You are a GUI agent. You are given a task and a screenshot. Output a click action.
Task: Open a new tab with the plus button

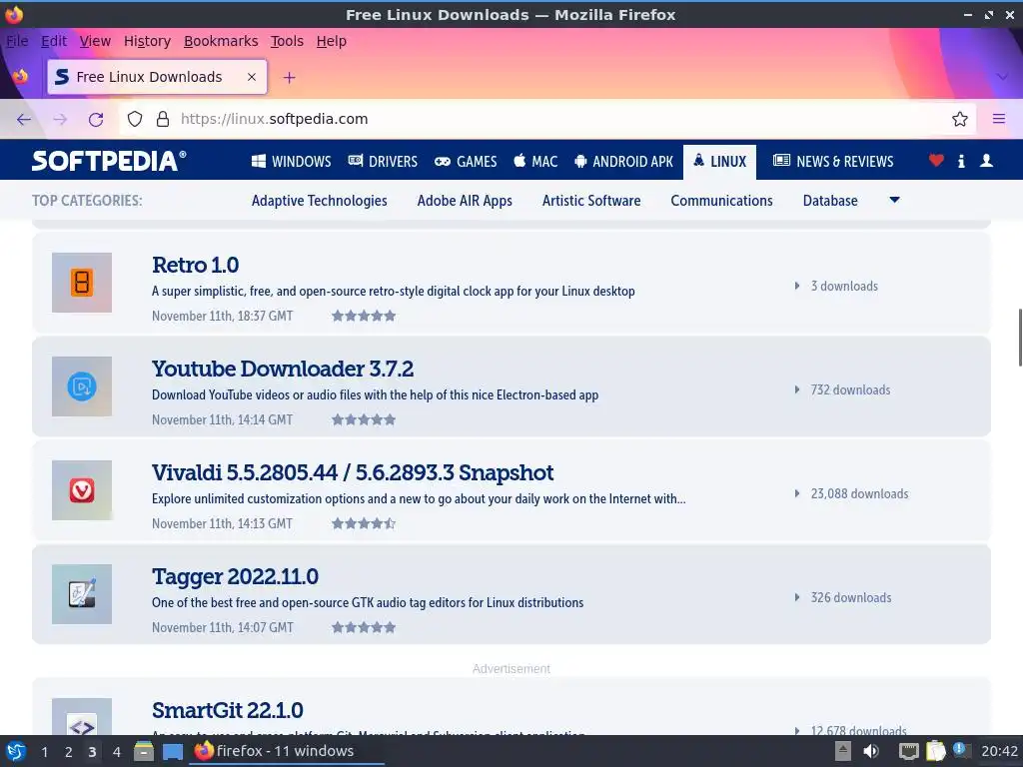(x=289, y=78)
